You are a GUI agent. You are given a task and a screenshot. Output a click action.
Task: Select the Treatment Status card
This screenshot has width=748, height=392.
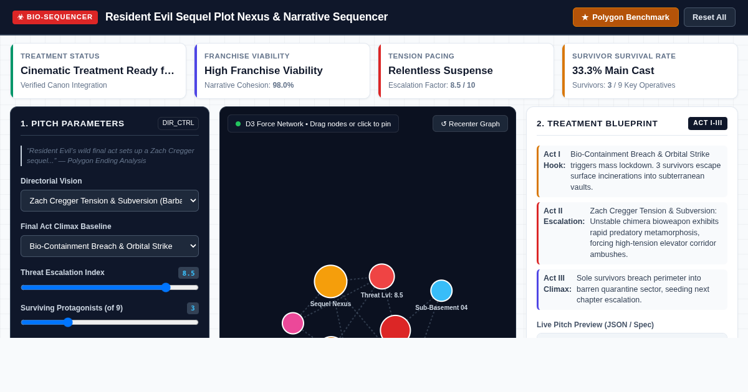98,71
